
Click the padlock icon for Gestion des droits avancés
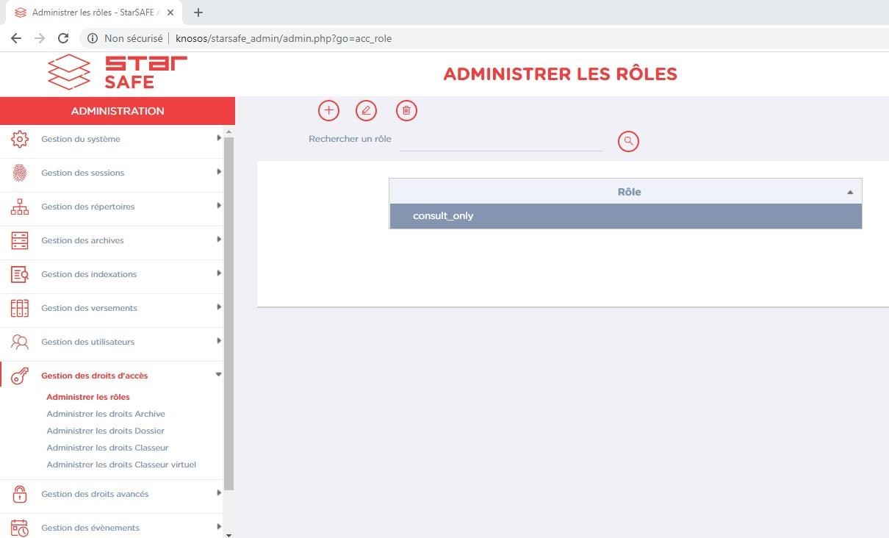coord(20,494)
